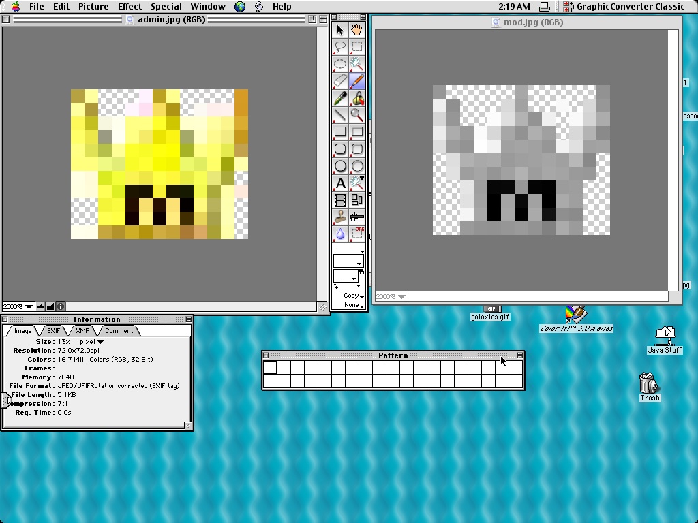698x523 pixels.
Task: Select the magnifying glass zoom tool
Action: (357, 114)
